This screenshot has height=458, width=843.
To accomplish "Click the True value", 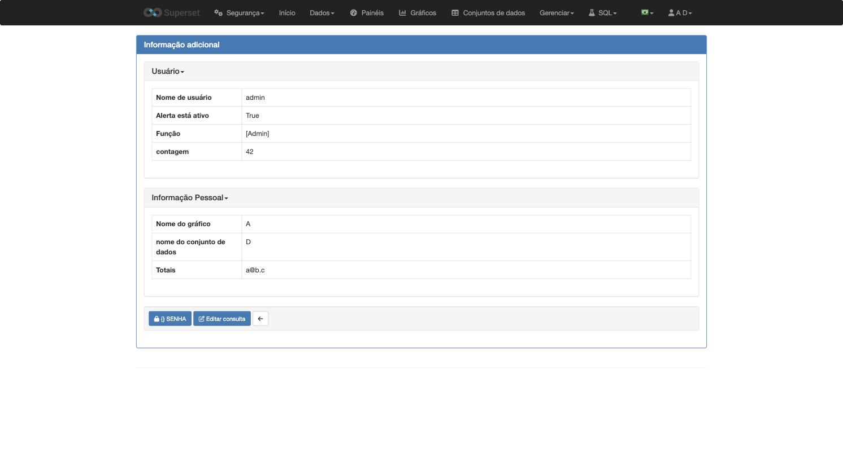I will [x=253, y=116].
